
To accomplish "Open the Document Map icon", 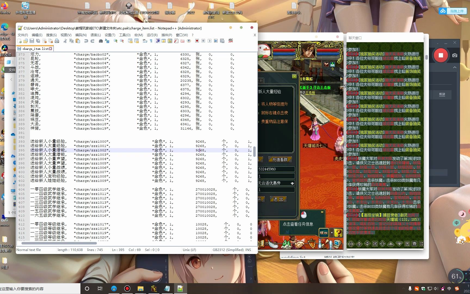I will [170, 41].
